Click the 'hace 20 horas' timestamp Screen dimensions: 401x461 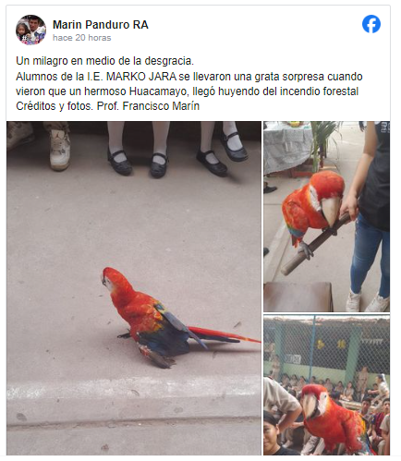tap(81, 38)
